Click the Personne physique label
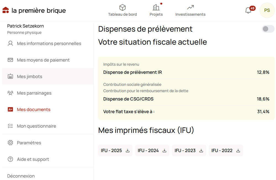The width and height of the screenshot is (276, 180). click(x=24, y=32)
